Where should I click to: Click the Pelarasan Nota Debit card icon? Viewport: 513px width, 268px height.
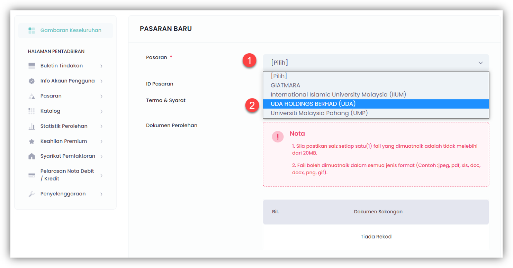click(x=31, y=175)
